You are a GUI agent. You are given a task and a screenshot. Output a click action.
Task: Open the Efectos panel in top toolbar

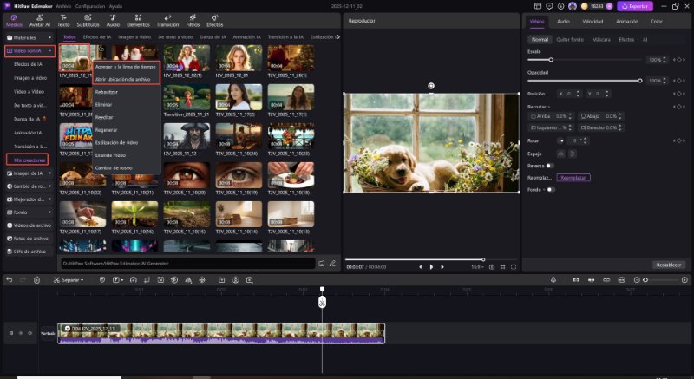(214, 20)
